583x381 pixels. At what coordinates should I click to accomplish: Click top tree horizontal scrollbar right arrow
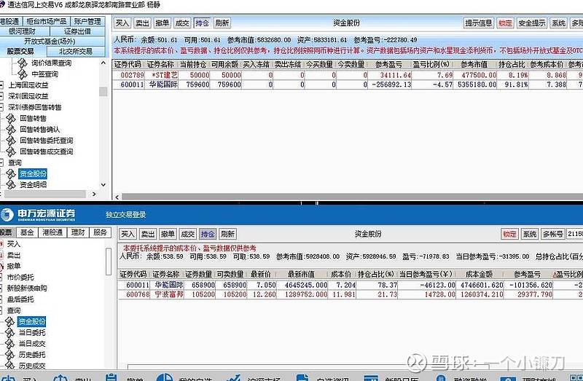pyautogui.click(x=94, y=194)
